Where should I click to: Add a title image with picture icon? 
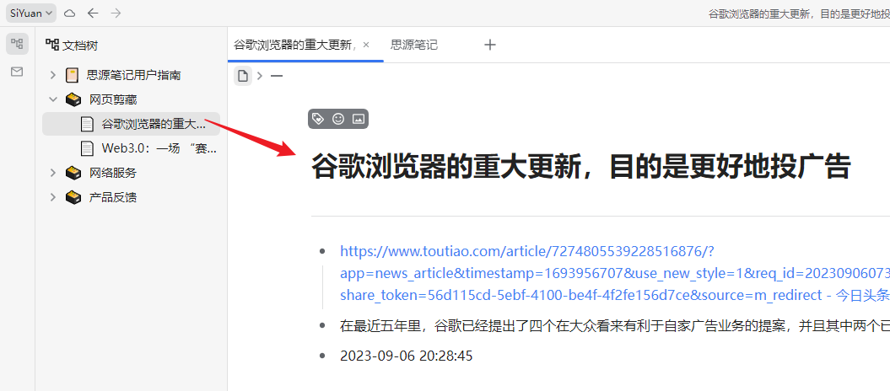click(359, 119)
